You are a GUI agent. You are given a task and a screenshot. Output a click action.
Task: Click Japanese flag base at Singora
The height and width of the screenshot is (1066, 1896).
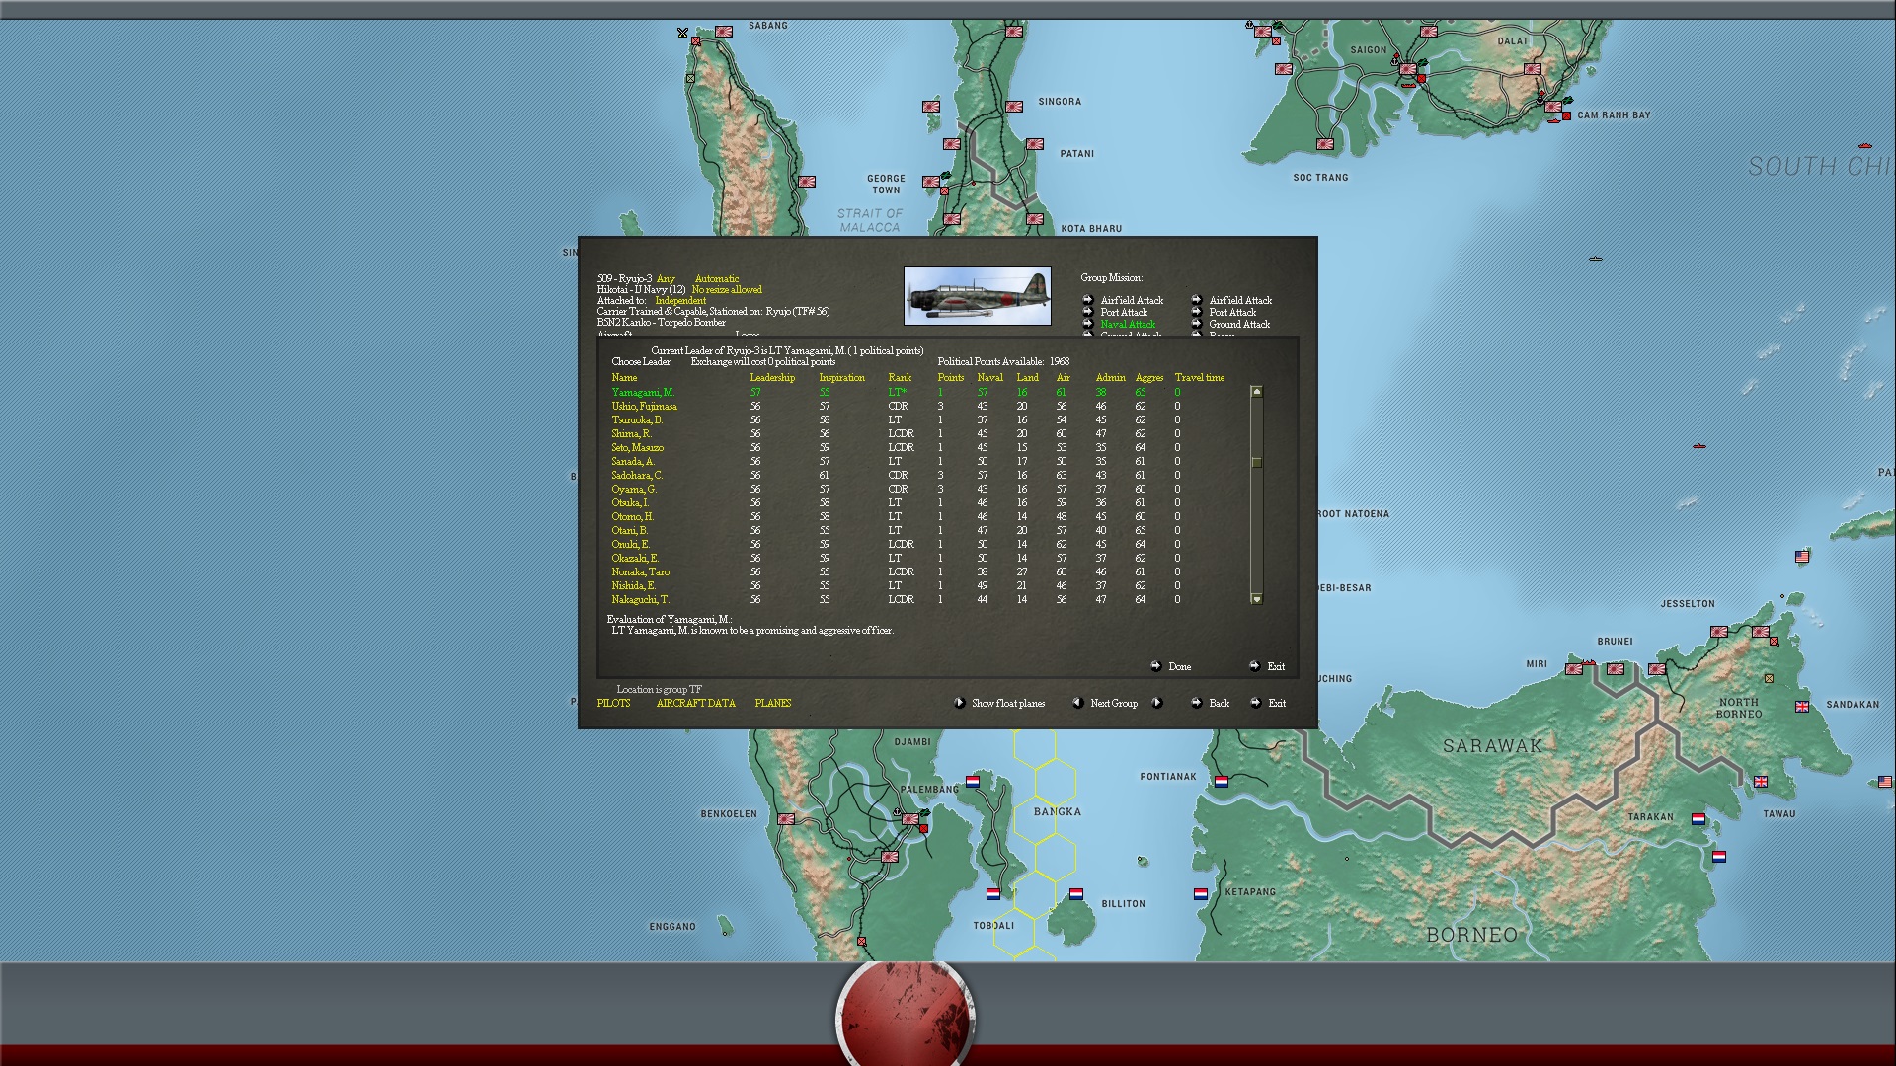pos(1014,107)
